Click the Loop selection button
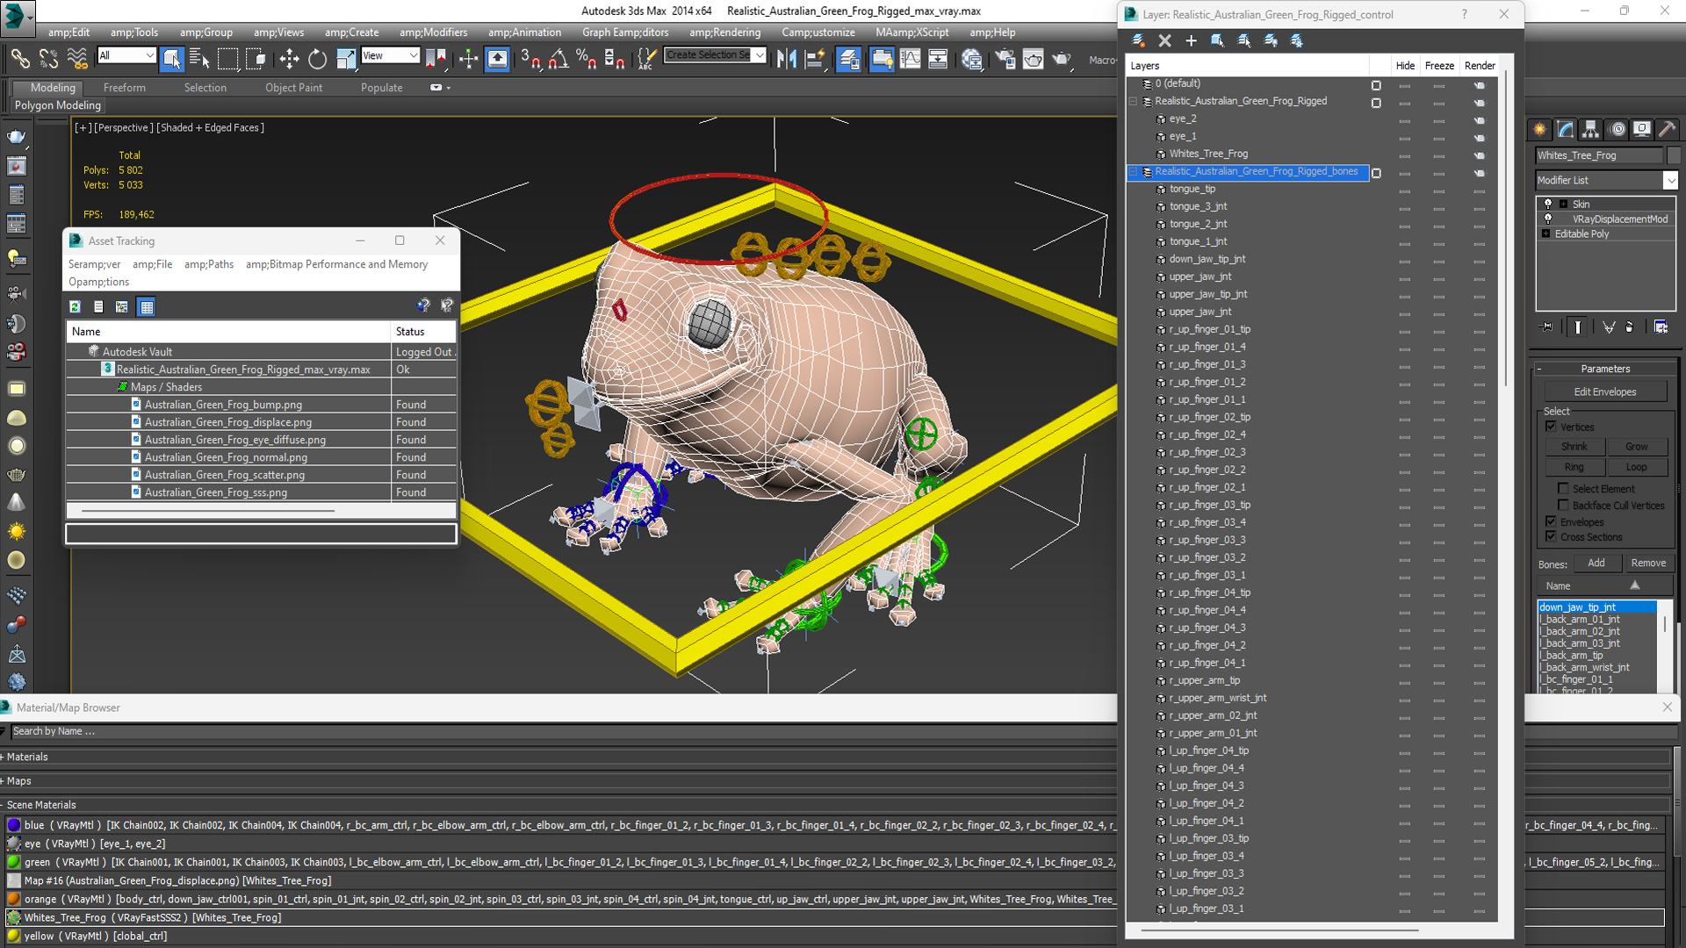Image resolution: width=1686 pixels, height=948 pixels. click(x=1636, y=467)
